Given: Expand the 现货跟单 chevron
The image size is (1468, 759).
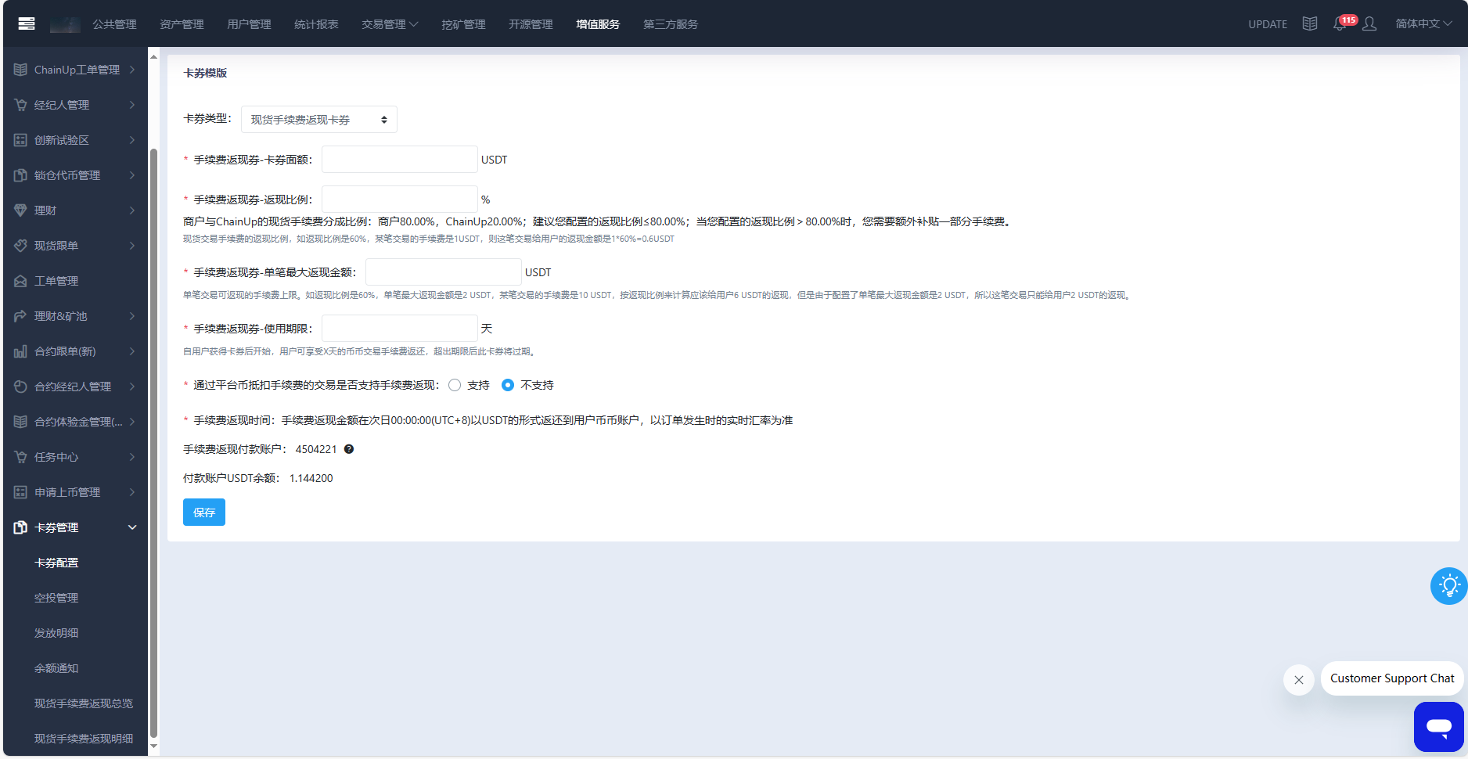Looking at the screenshot, I should coord(132,246).
